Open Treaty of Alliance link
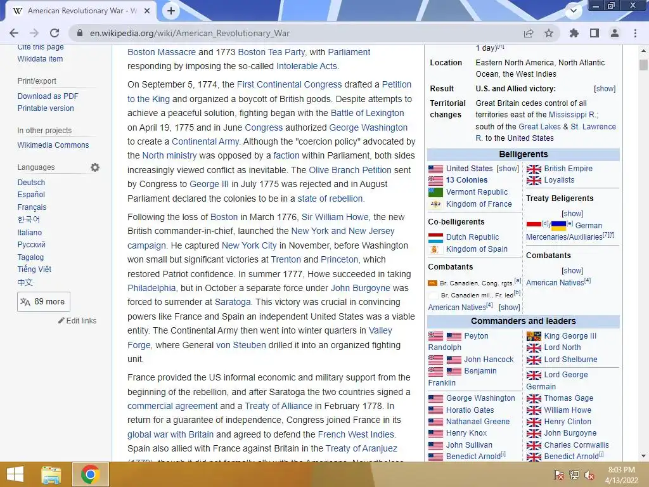 pos(279,406)
